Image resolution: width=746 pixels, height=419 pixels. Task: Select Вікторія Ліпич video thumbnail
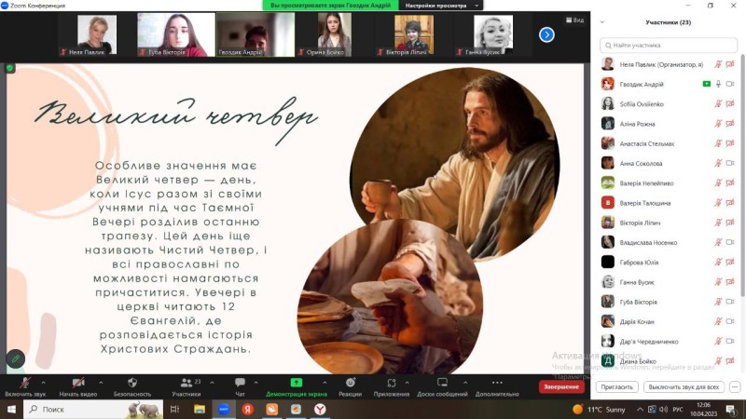(x=414, y=34)
